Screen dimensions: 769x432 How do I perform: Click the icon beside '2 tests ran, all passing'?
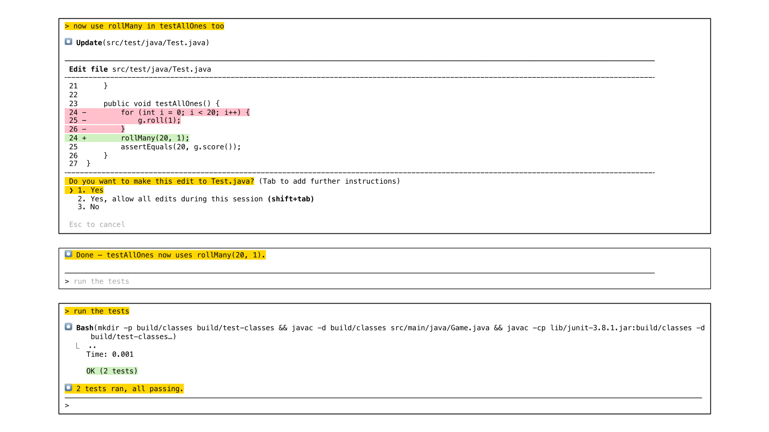click(x=68, y=388)
